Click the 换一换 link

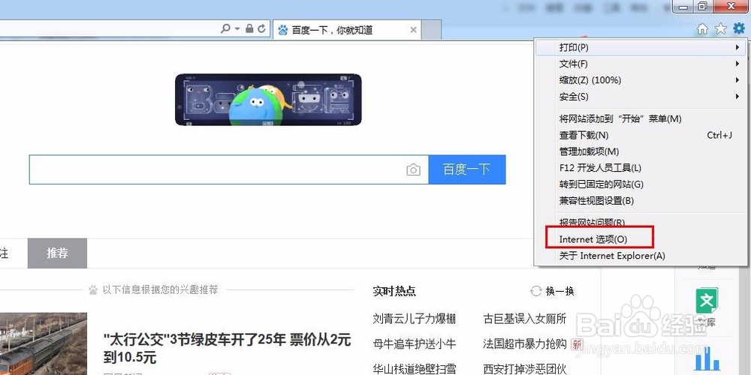point(560,291)
